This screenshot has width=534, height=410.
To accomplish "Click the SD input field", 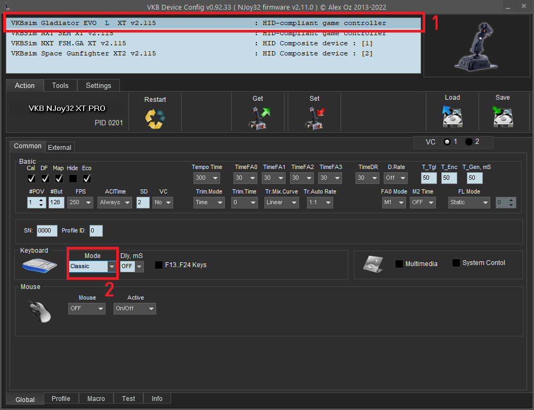I will 143,203.
